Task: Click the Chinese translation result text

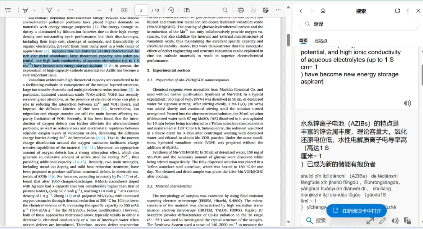Action: coord(354,144)
